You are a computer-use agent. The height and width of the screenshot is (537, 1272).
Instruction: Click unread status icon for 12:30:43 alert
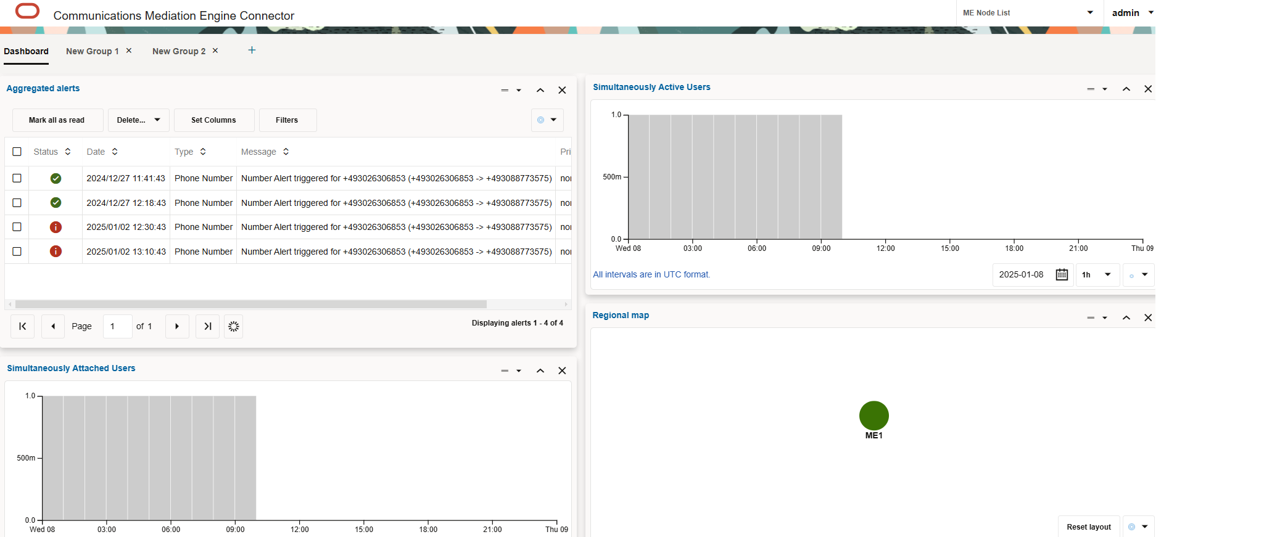[56, 227]
